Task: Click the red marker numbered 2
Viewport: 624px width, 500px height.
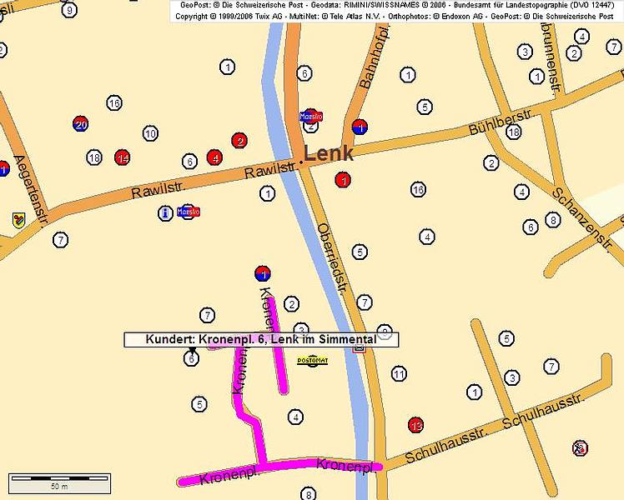Action: (x=239, y=140)
